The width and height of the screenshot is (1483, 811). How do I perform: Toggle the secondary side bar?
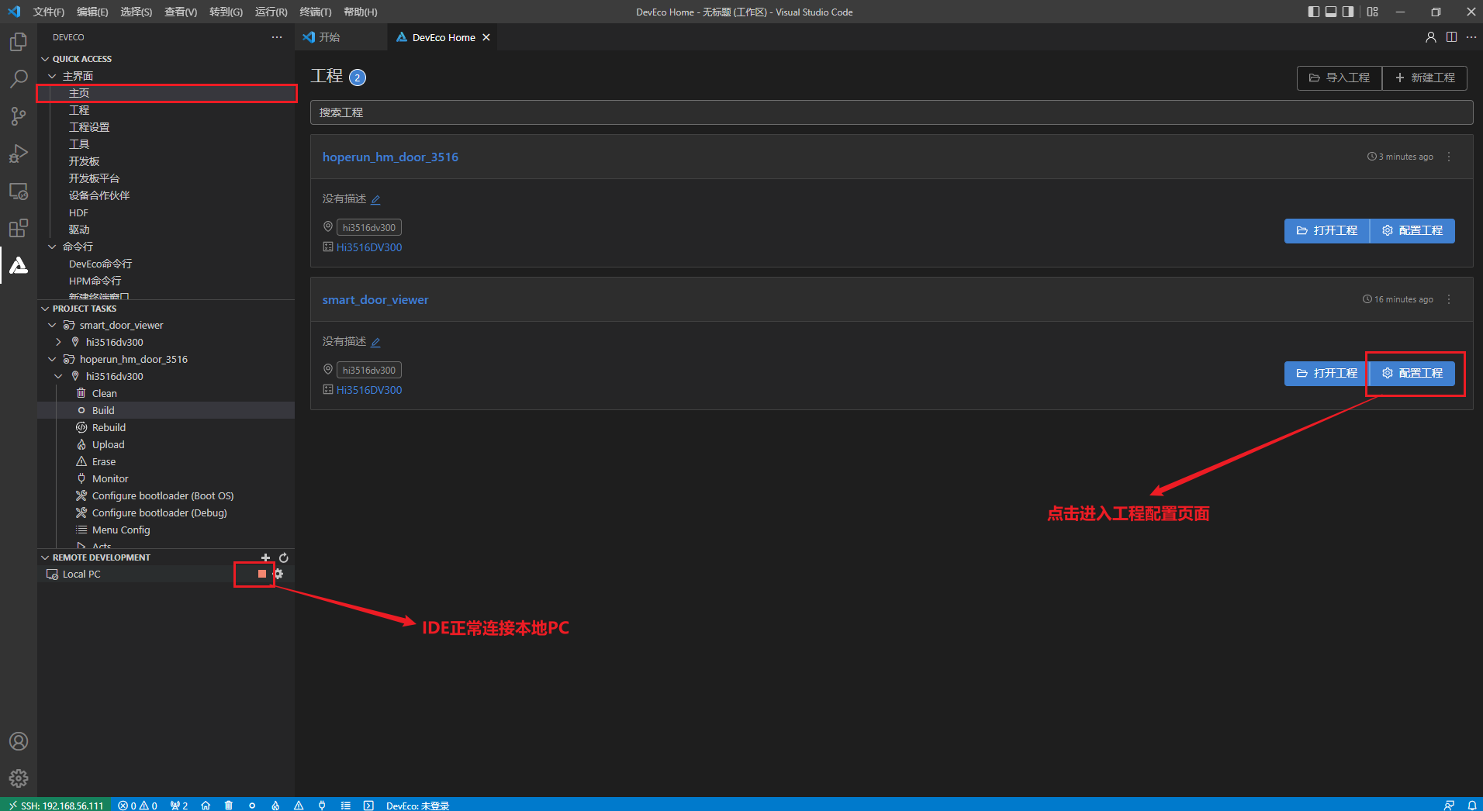click(1348, 12)
